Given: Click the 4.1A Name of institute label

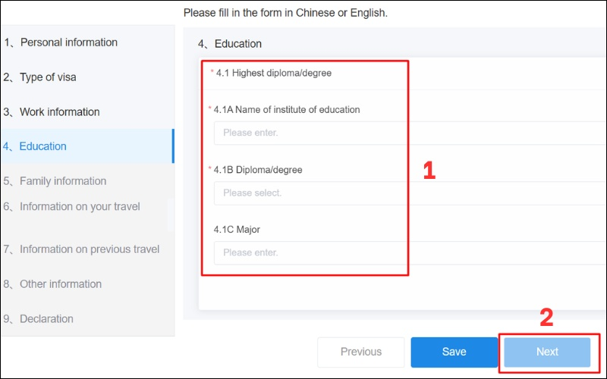Looking at the screenshot, I should click(x=287, y=110).
